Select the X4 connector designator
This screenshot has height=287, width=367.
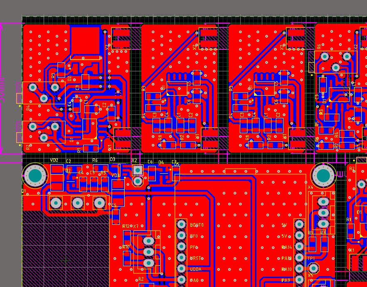[310, 187]
